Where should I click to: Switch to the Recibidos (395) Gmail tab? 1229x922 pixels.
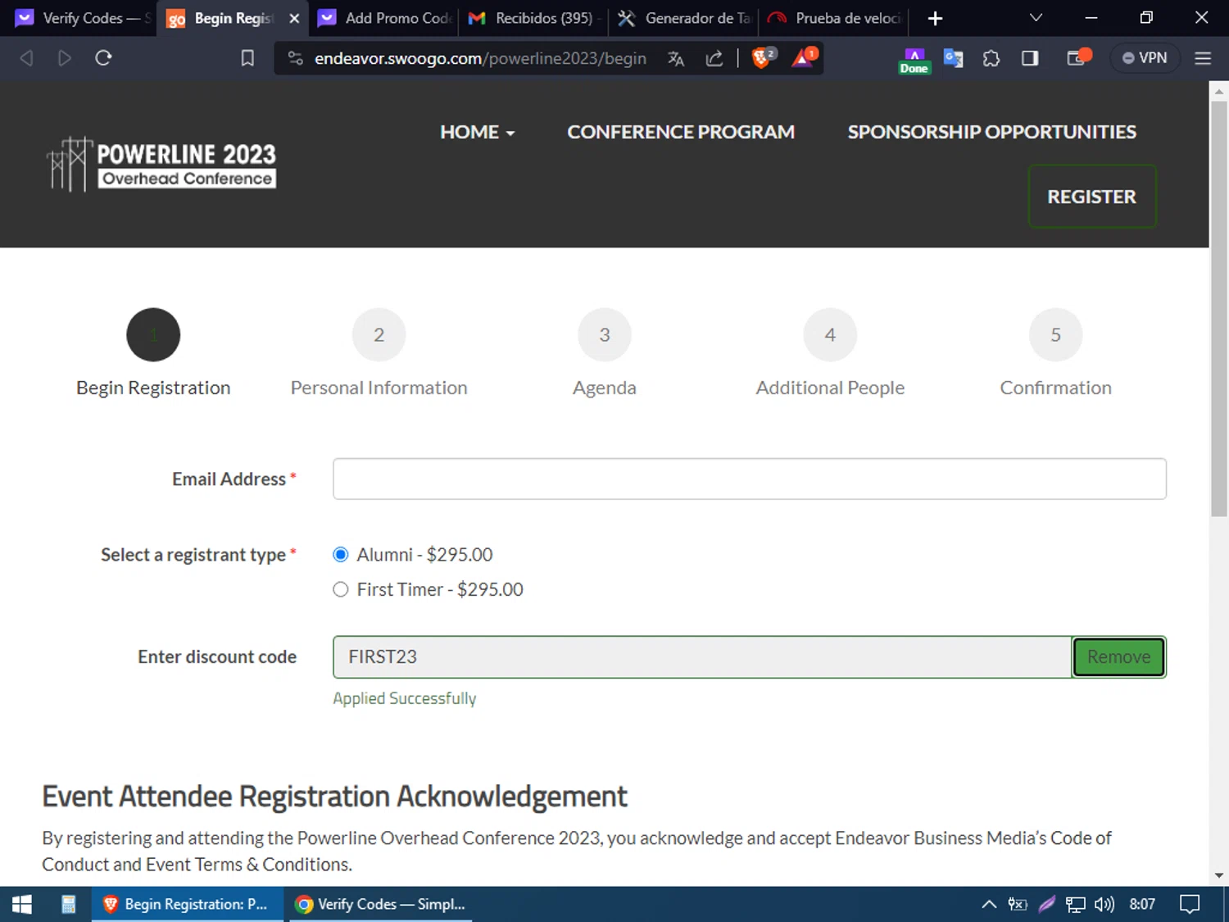click(533, 18)
